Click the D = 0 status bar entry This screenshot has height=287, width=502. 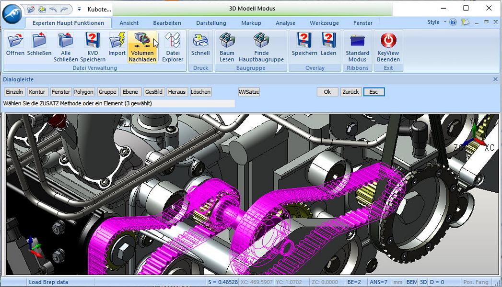point(437,282)
